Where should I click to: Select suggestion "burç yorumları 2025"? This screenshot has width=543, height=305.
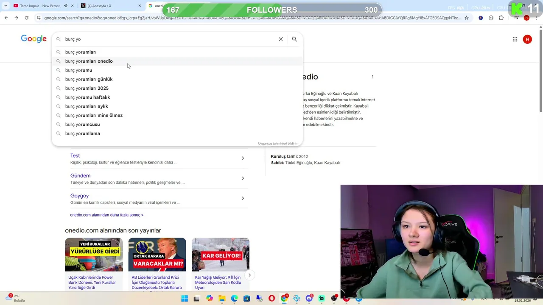coord(177,88)
